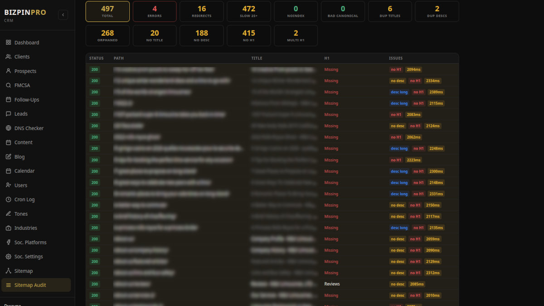
Task: Select the 268 ORPHANED filter card
Action: [107, 35]
